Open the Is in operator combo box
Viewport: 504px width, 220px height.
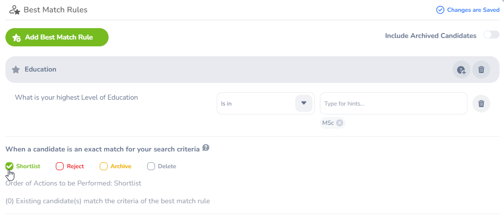click(x=256, y=104)
